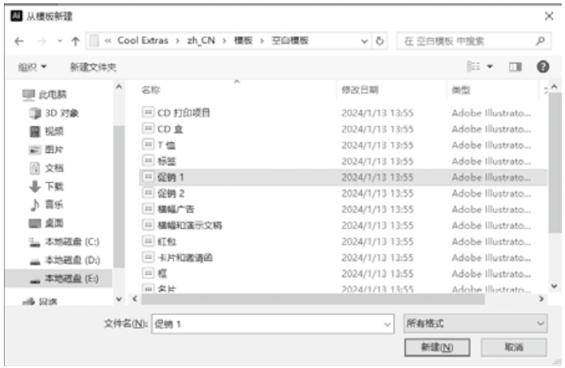The width and height of the screenshot is (565, 368).
Task: Change the file view layout icon
Action: click(473, 67)
